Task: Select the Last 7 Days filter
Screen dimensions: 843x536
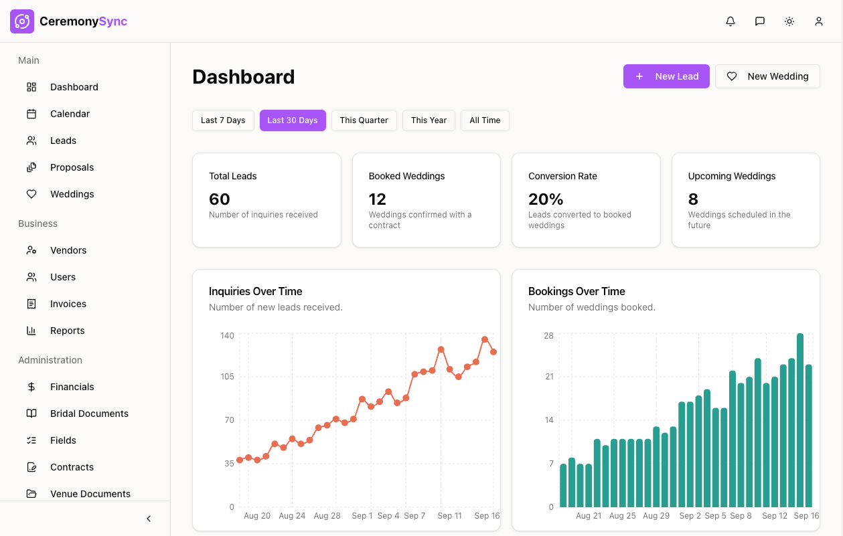Action: point(223,120)
